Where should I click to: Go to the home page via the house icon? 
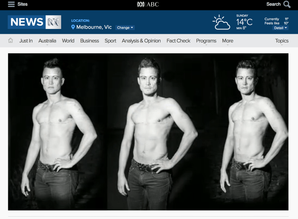(x=10, y=40)
